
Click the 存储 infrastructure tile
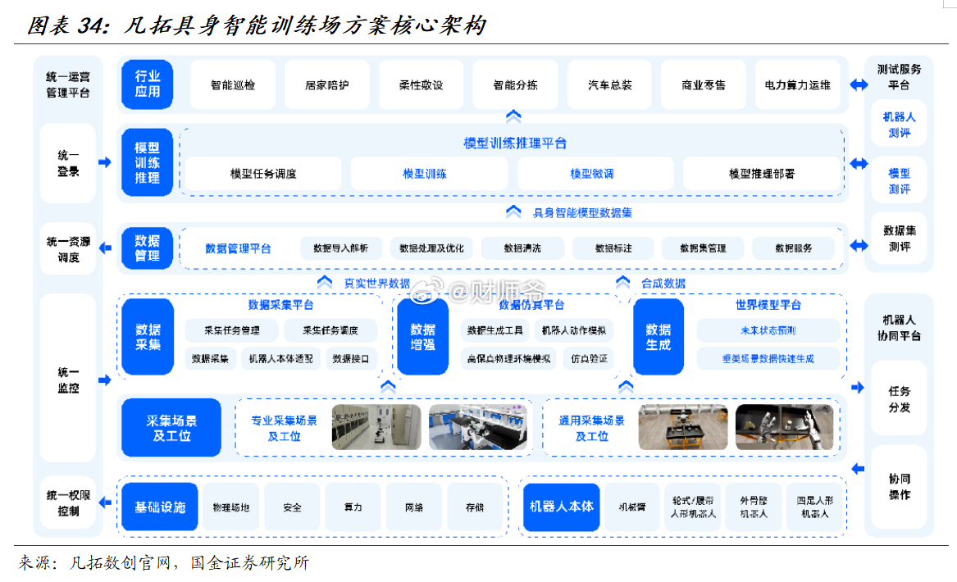coord(475,507)
